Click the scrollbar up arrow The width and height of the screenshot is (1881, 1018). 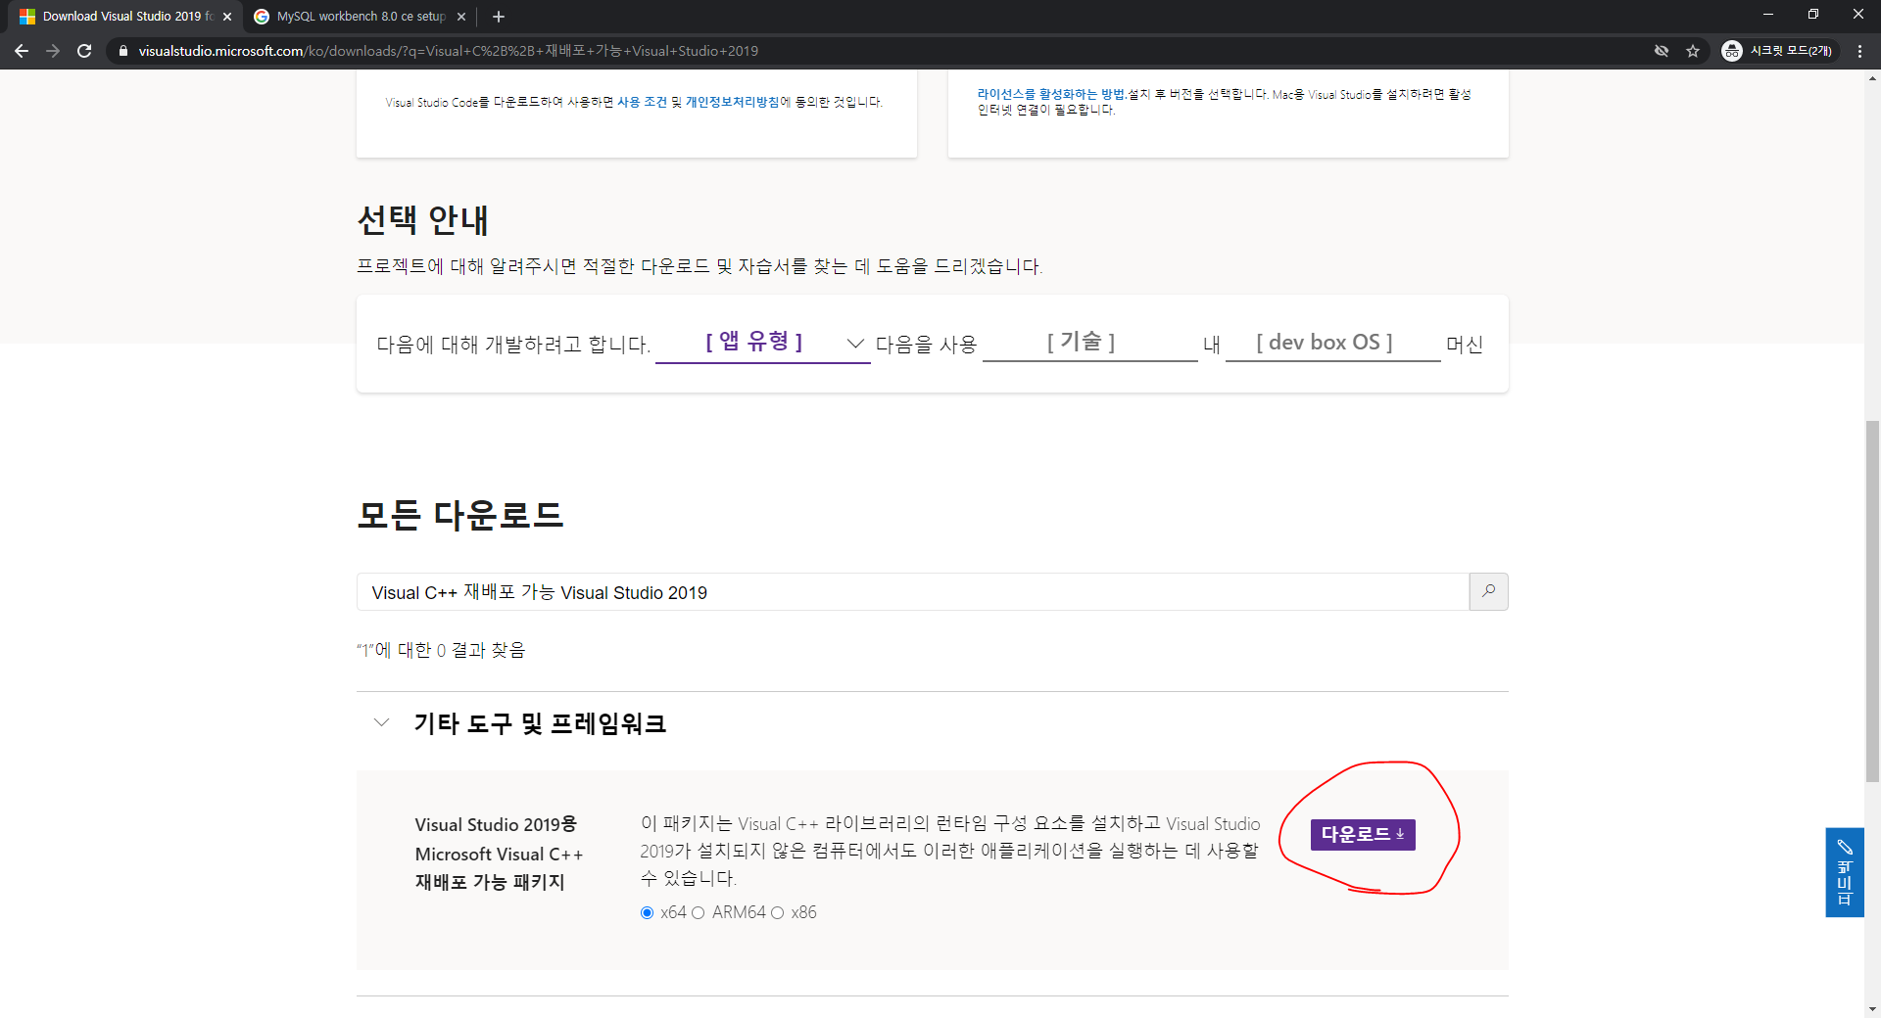1872,76
